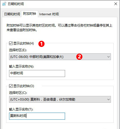Select the 附加时钟 tab

click(x=30, y=14)
